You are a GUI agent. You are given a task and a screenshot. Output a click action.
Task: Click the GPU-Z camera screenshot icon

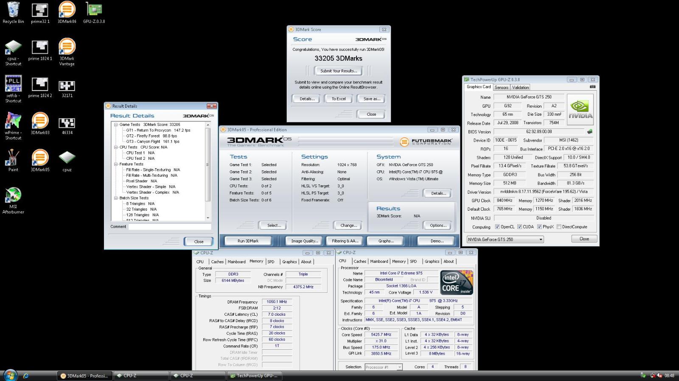pos(592,87)
